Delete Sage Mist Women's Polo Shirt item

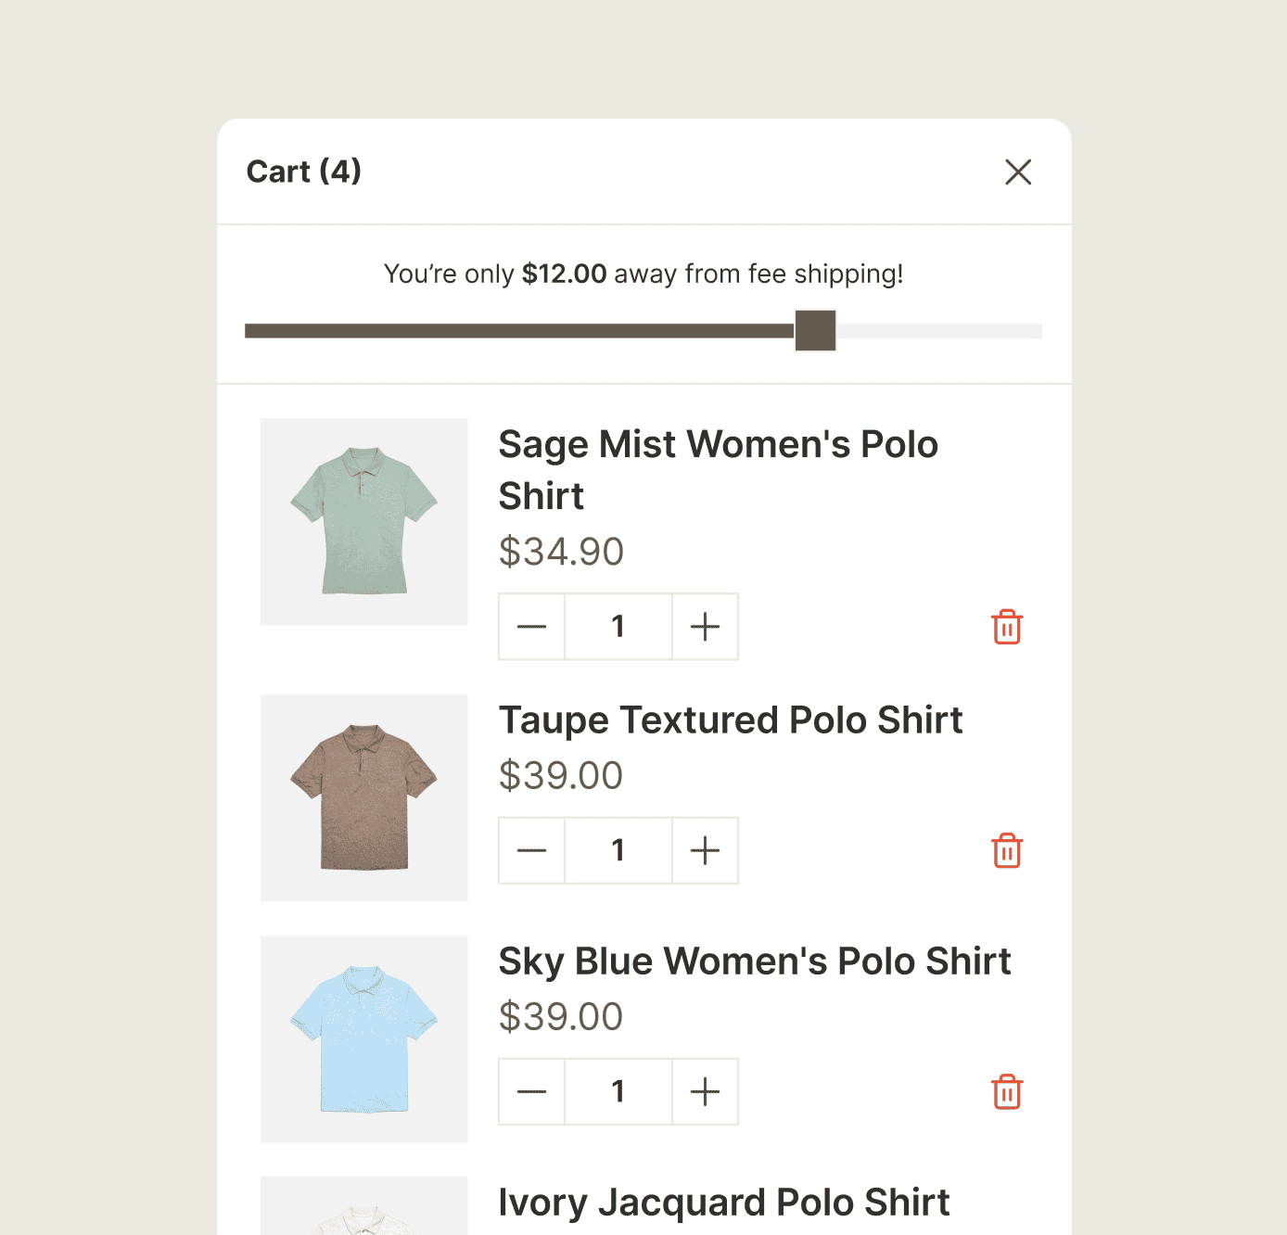coord(1007,627)
